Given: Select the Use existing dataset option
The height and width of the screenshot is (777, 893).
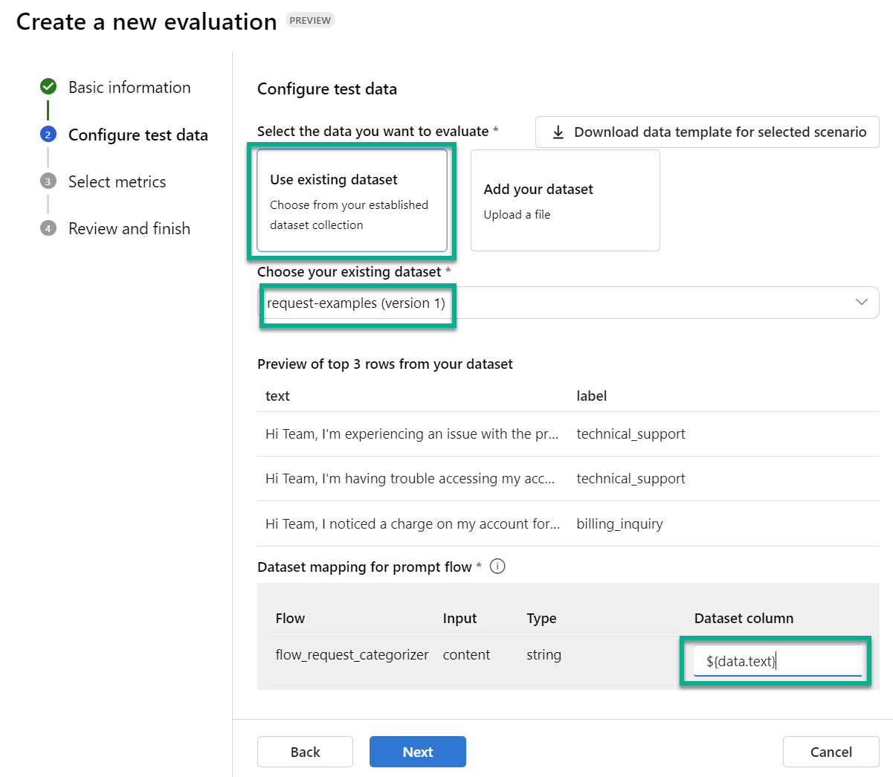Looking at the screenshot, I should [x=352, y=201].
